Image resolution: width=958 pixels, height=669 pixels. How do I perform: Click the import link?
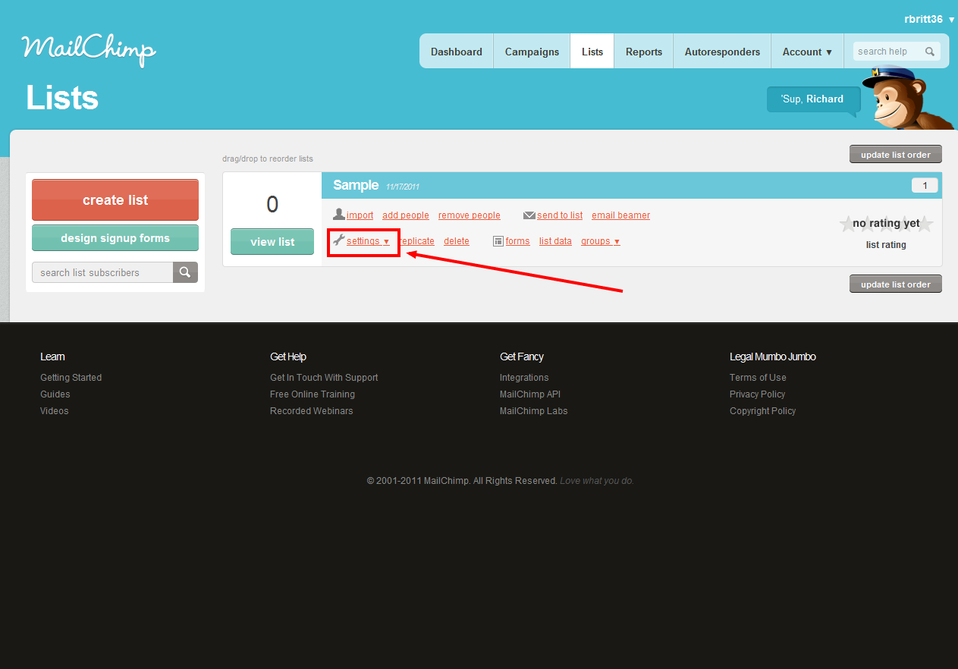point(360,215)
